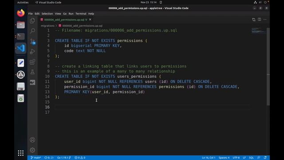Open the Edit menu
Viewport: 284px width, 160px height.
tap(37, 14)
